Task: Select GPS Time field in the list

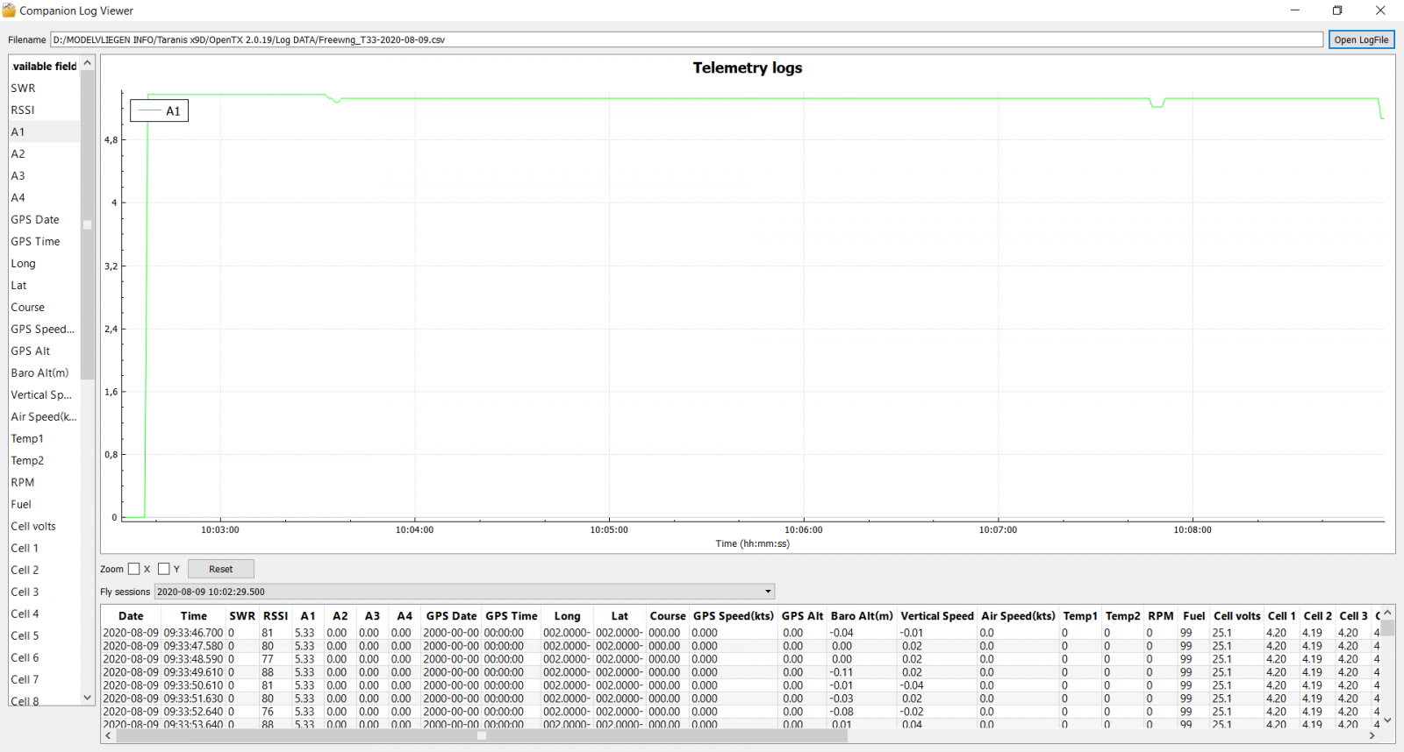Action: (45, 241)
